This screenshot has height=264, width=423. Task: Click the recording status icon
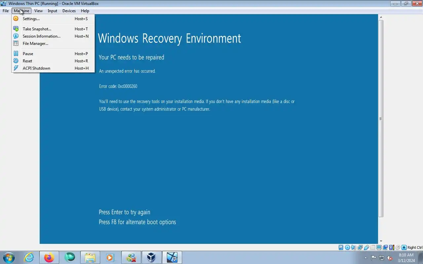tap(385, 247)
